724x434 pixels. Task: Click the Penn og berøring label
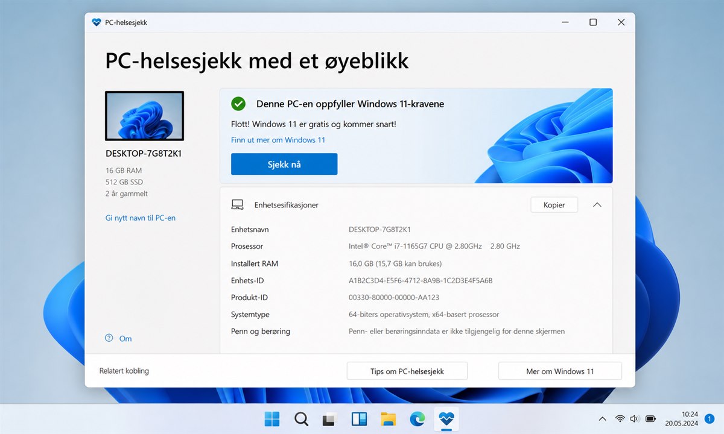click(x=261, y=332)
